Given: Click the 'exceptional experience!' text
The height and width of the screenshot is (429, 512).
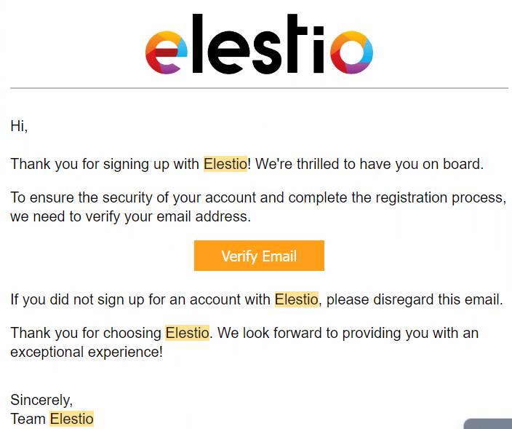Looking at the screenshot, I should coord(87,353).
